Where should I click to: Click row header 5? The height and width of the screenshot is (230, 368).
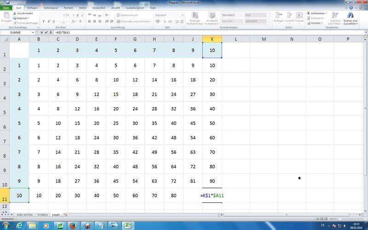click(x=5, y=109)
